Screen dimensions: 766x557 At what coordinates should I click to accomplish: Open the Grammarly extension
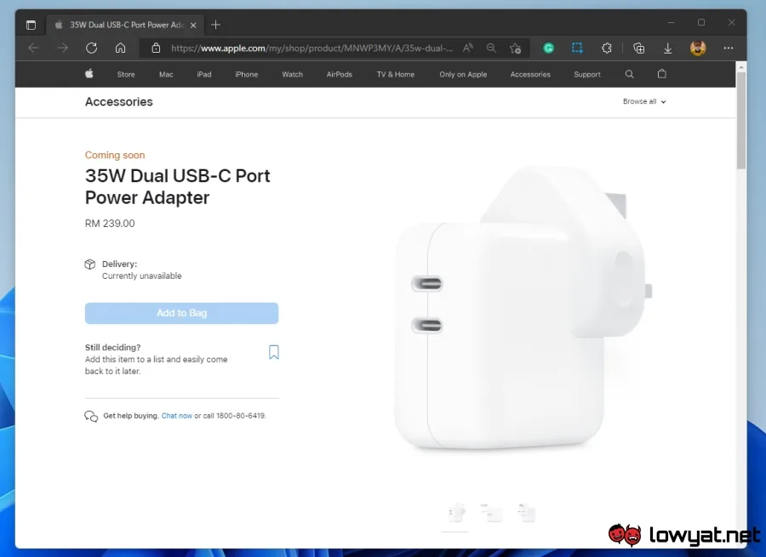[549, 48]
